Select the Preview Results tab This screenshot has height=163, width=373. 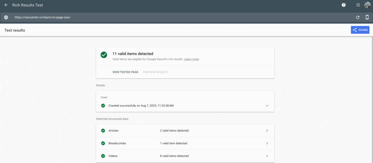(155, 72)
